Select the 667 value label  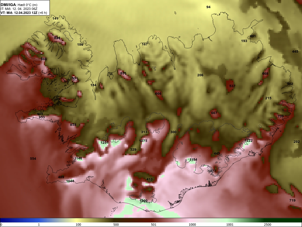click(x=214, y=113)
